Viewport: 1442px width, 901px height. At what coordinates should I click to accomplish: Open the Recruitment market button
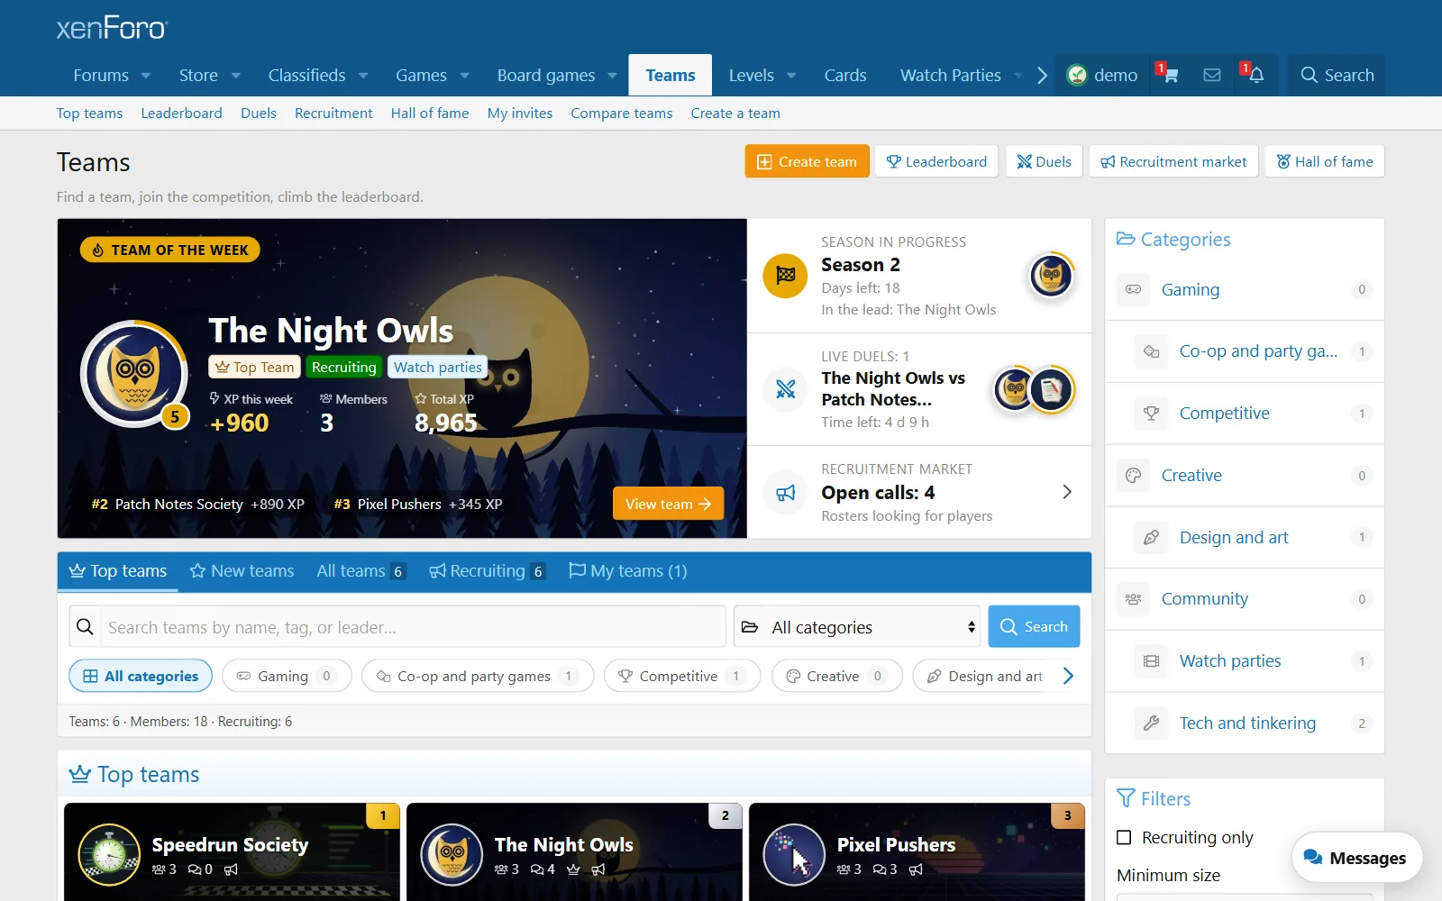click(x=1173, y=161)
